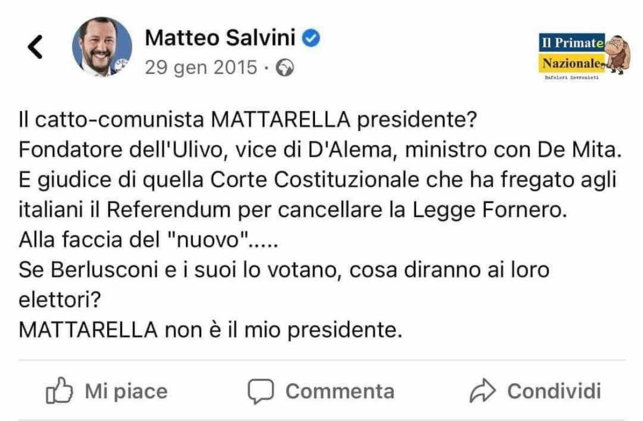Click the curved share arrow icon
Viewport: 643px width, 421px height.
(x=483, y=391)
